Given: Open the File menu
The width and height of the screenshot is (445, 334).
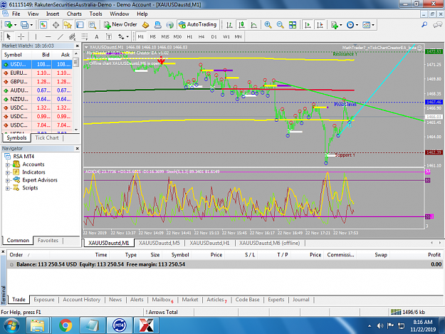Looking at the screenshot, I should tap(16, 14).
